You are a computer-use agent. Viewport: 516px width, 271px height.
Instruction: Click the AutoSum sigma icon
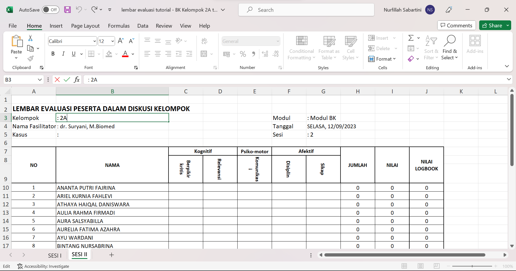tap(411, 38)
